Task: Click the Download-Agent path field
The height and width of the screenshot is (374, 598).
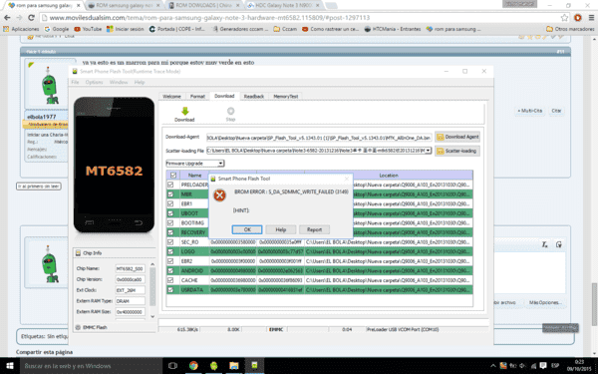Action: [x=319, y=138]
